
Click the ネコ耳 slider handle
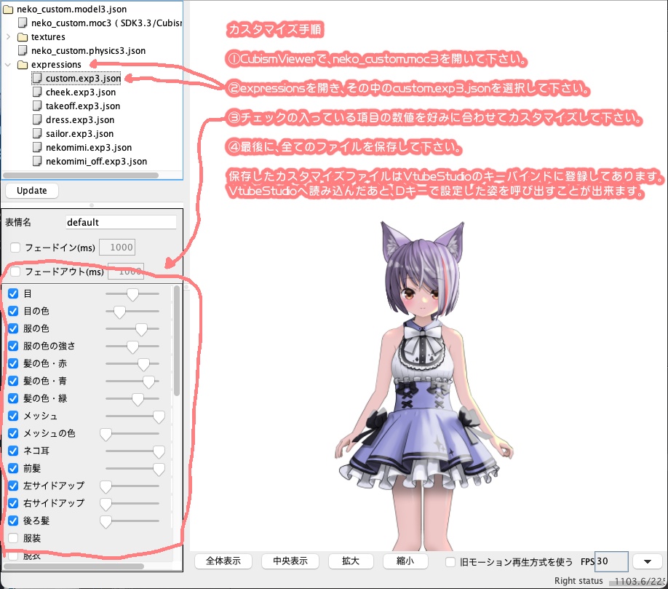(x=159, y=452)
